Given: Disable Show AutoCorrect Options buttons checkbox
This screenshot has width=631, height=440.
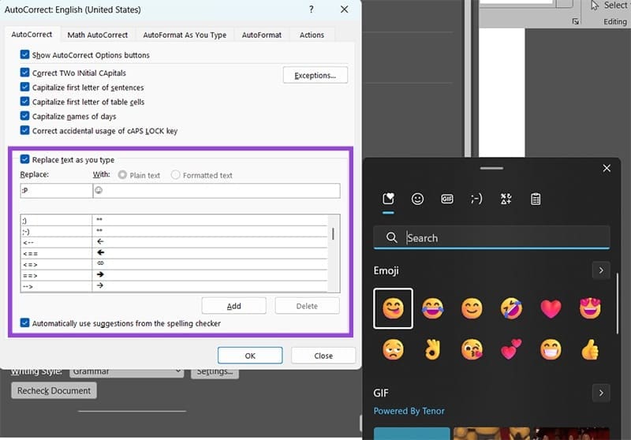Looking at the screenshot, I should coord(25,55).
